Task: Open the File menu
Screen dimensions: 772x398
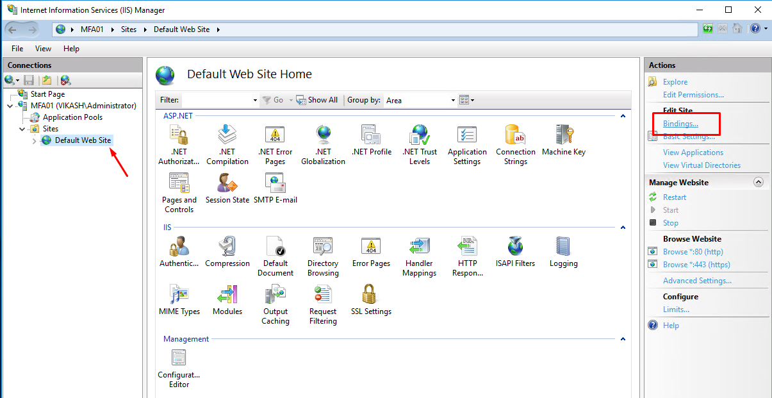Action: (17, 49)
